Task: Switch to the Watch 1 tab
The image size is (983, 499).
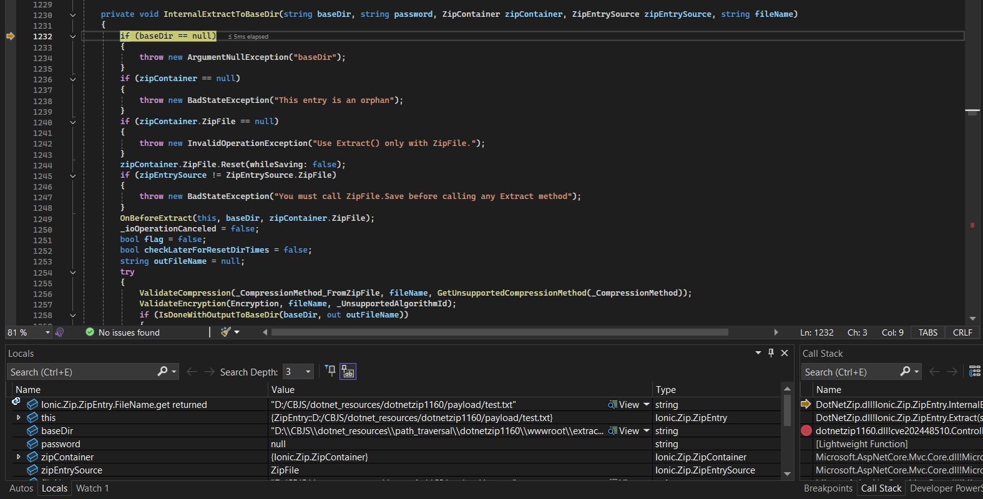Action: click(92, 488)
